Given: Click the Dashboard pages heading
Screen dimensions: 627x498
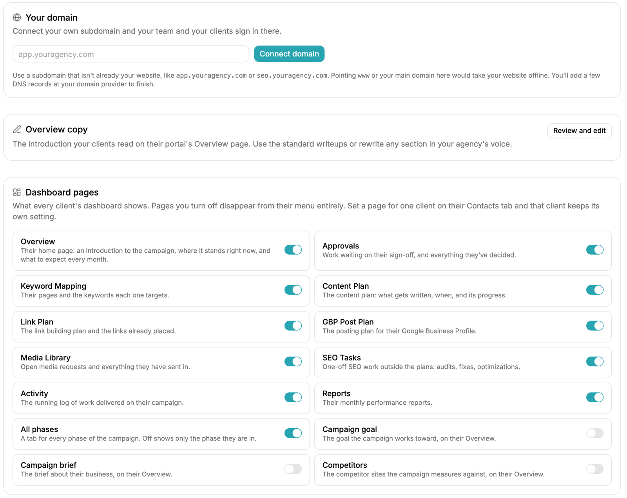Looking at the screenshot, I should 62,192.
